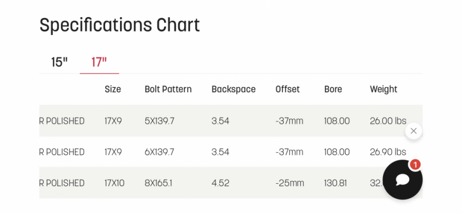
Task: Click the Bolt Pattern column header
Action: point(168,89)
